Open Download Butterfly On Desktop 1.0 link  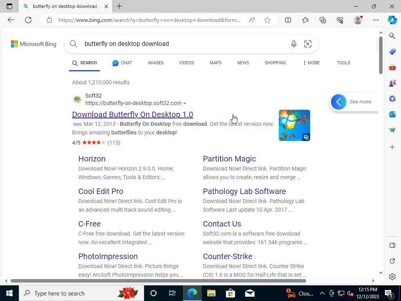132,114
